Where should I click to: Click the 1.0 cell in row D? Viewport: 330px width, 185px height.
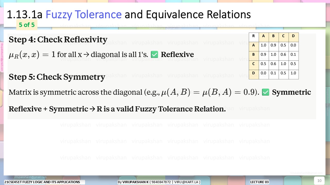293,75
